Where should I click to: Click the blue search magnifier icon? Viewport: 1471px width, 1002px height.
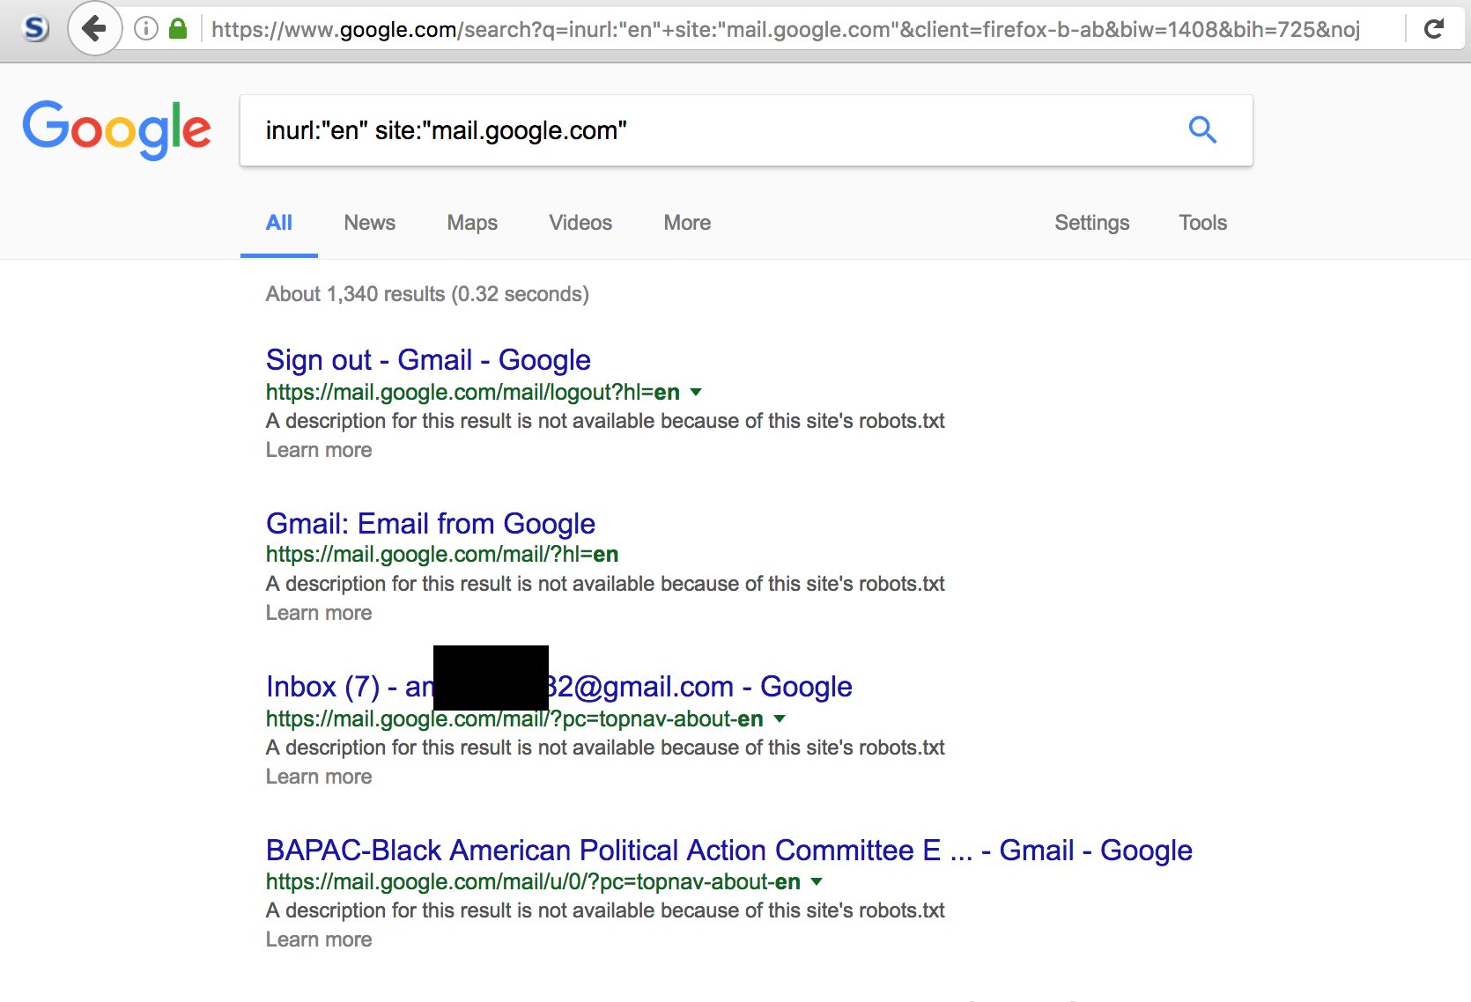pyautogui.click(x=1202, y=130)
